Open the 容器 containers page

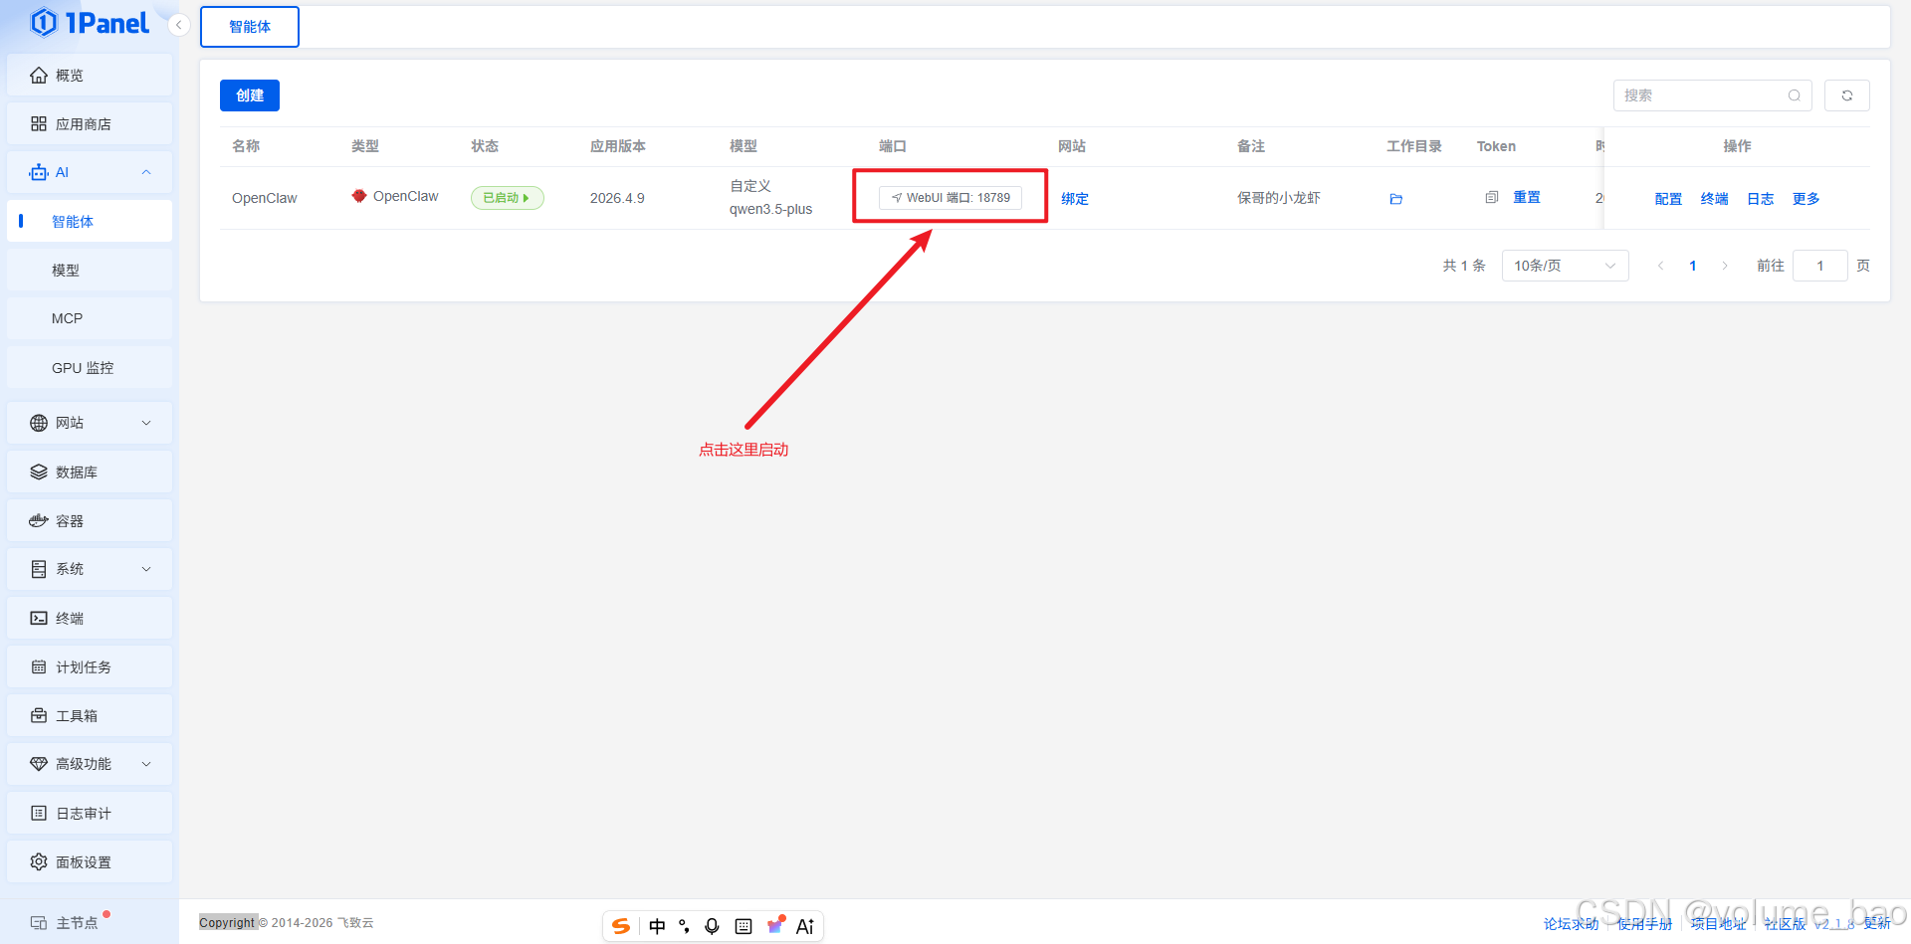90,521
